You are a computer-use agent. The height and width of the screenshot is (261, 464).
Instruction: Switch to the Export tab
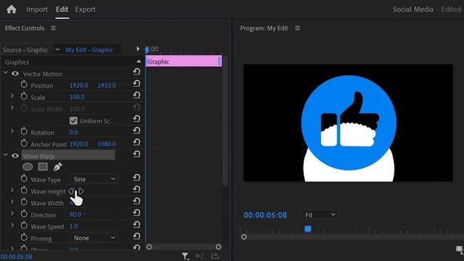[86, 9]
